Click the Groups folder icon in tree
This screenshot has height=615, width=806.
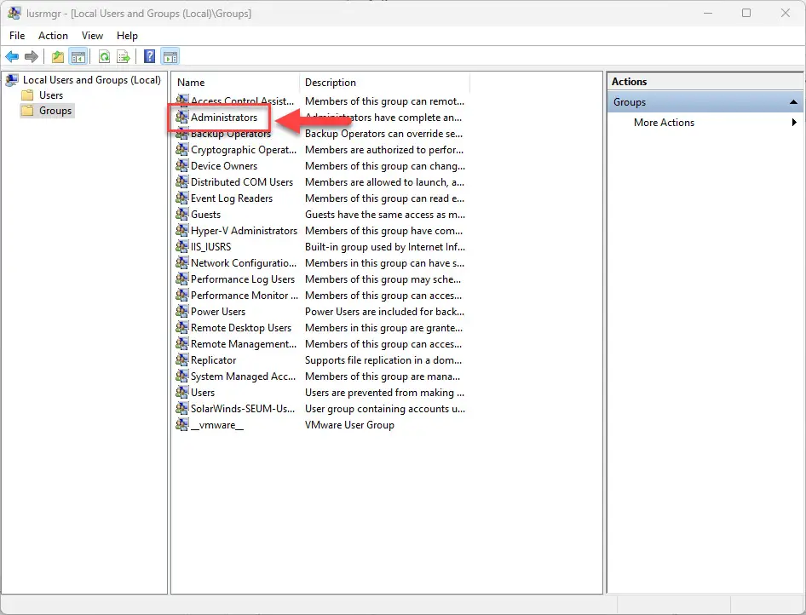point(27,111)
